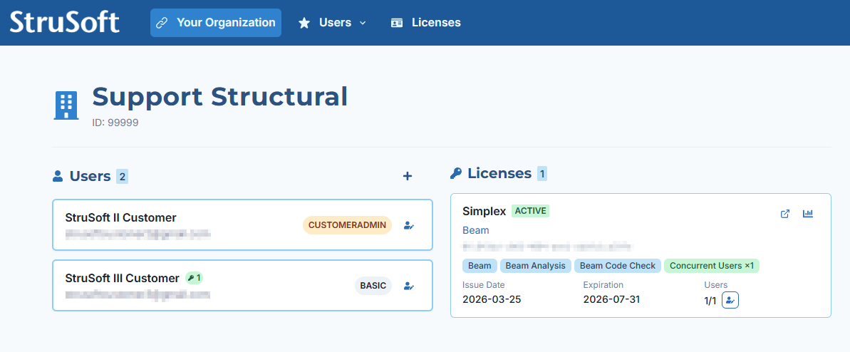The height and width of the screenshot is (352, 850).
Task: Edit user StruSoft III Customer
Action: 409,286
